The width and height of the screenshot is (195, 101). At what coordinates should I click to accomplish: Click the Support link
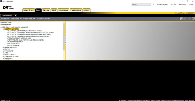tap(191, 4)
